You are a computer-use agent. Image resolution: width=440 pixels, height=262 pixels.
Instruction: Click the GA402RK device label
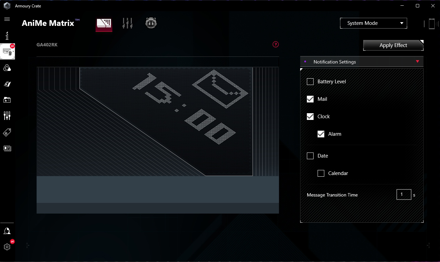[x=47, y=45]
